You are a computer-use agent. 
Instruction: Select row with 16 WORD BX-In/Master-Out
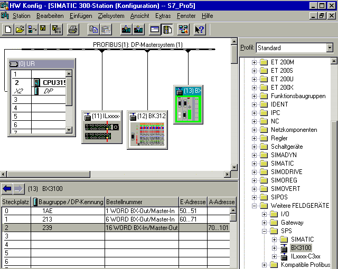coord(116,228)
